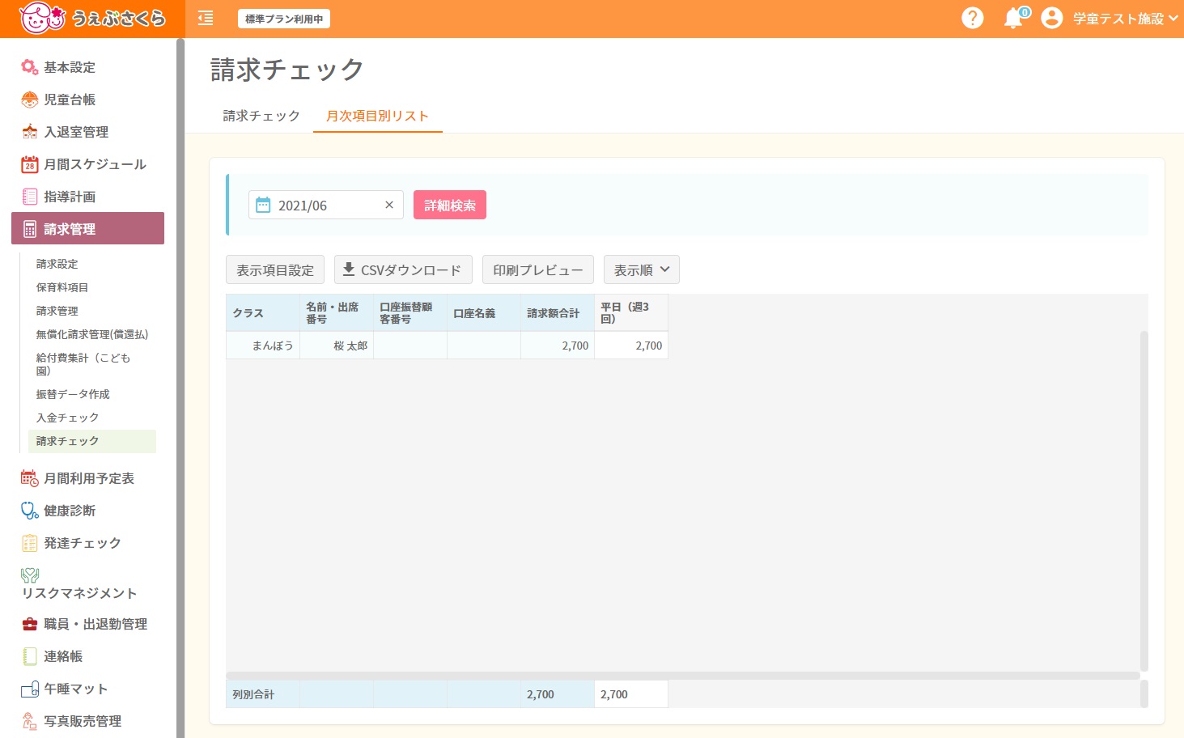Click the 名前・出席番号 column header

coord(337,313)
